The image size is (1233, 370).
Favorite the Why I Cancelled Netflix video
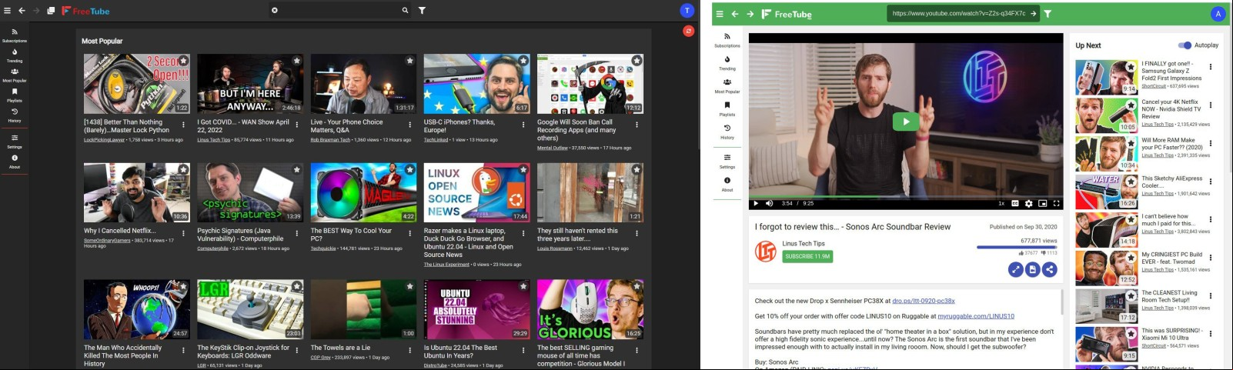click(x=183, y=169)
